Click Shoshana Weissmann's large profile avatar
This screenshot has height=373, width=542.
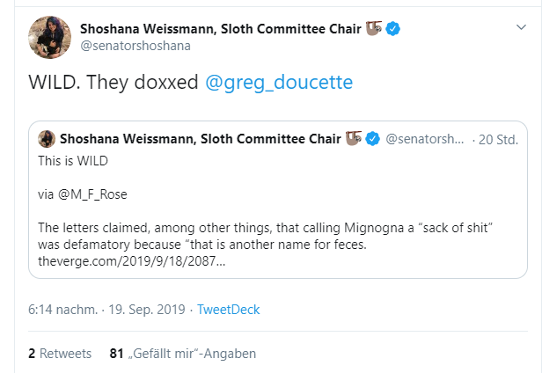(x=50, y=37)
